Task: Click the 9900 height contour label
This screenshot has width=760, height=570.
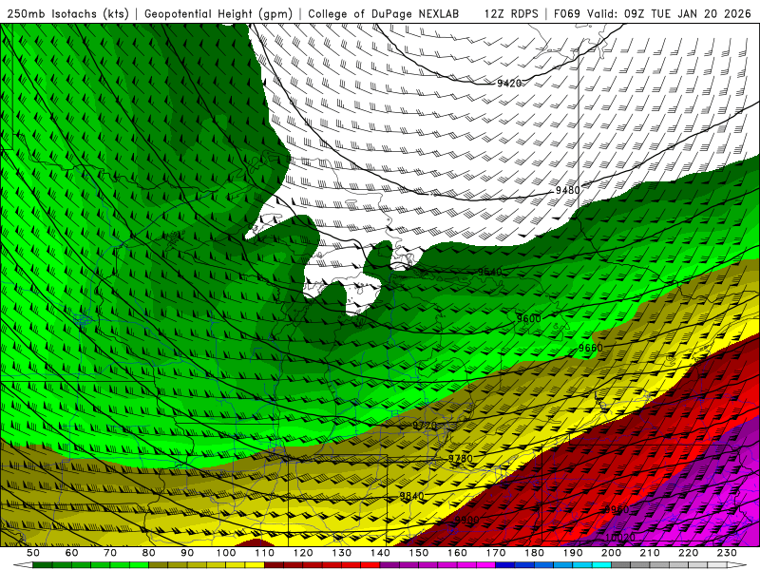Action: [x=466, y=520]
